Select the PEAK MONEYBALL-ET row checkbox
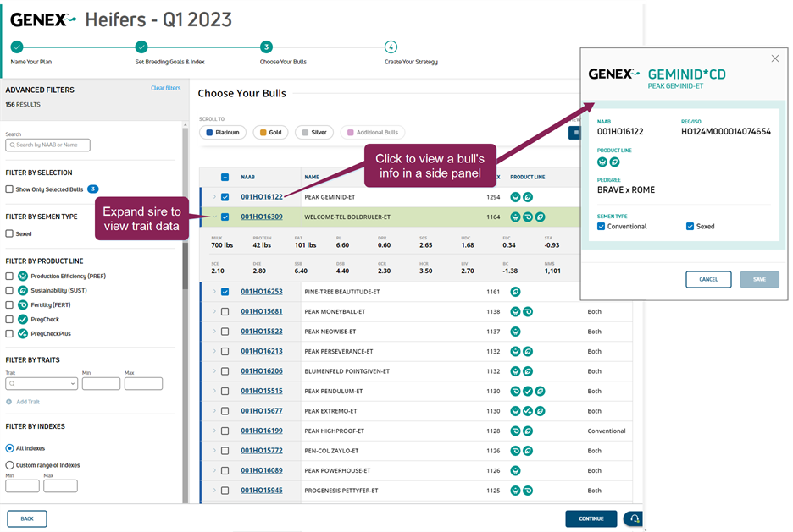 tap(225, 312)
